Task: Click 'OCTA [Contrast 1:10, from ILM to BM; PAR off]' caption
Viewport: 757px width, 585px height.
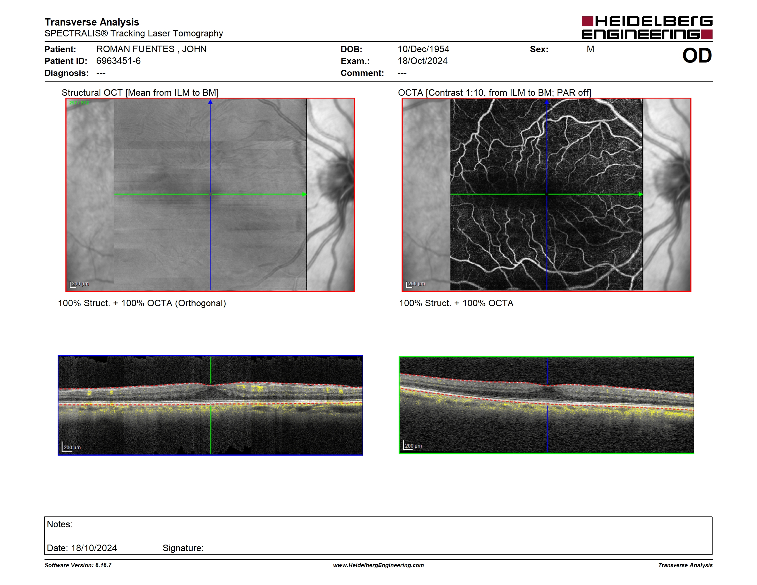Action: [x=494, y=93]
